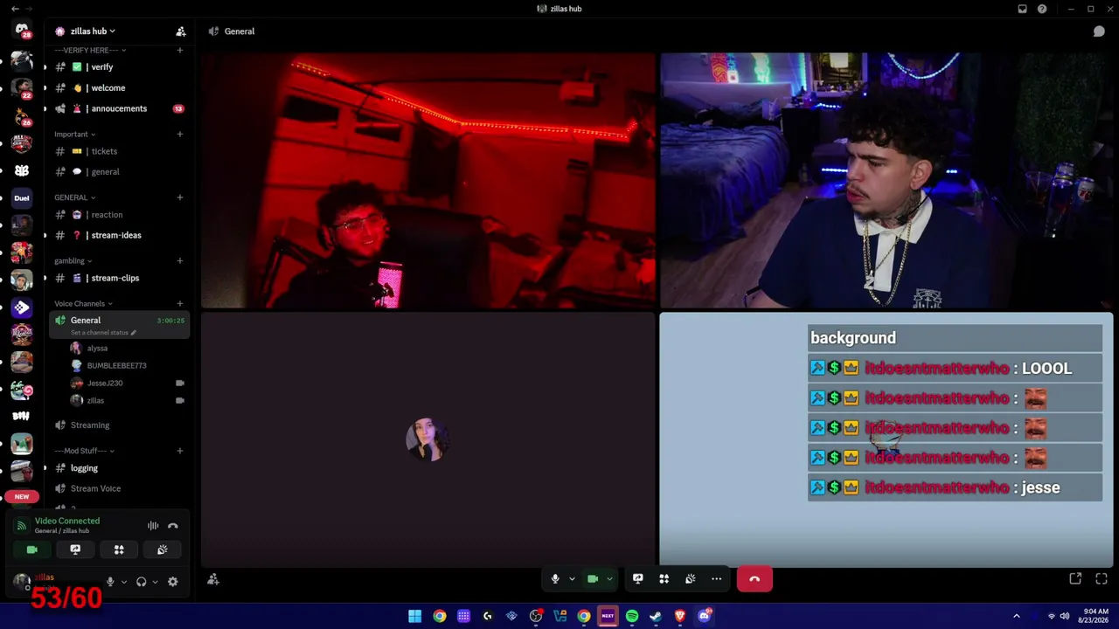The height and width of the screenshot is (629, 1119).
Task: Click the zillas user avatar in the user panel
Action: pyautogui.click(x=22, y=582)
